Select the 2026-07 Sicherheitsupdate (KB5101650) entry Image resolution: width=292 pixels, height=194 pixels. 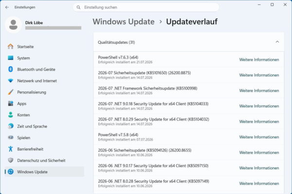(x=189, y=75)
